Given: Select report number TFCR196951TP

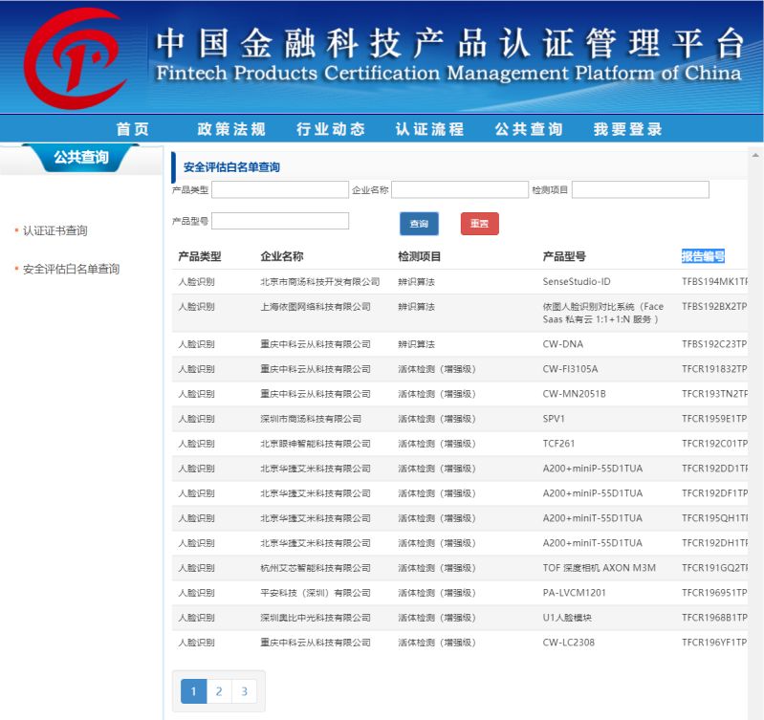Looking at the screenshot, I should point(714,593).
